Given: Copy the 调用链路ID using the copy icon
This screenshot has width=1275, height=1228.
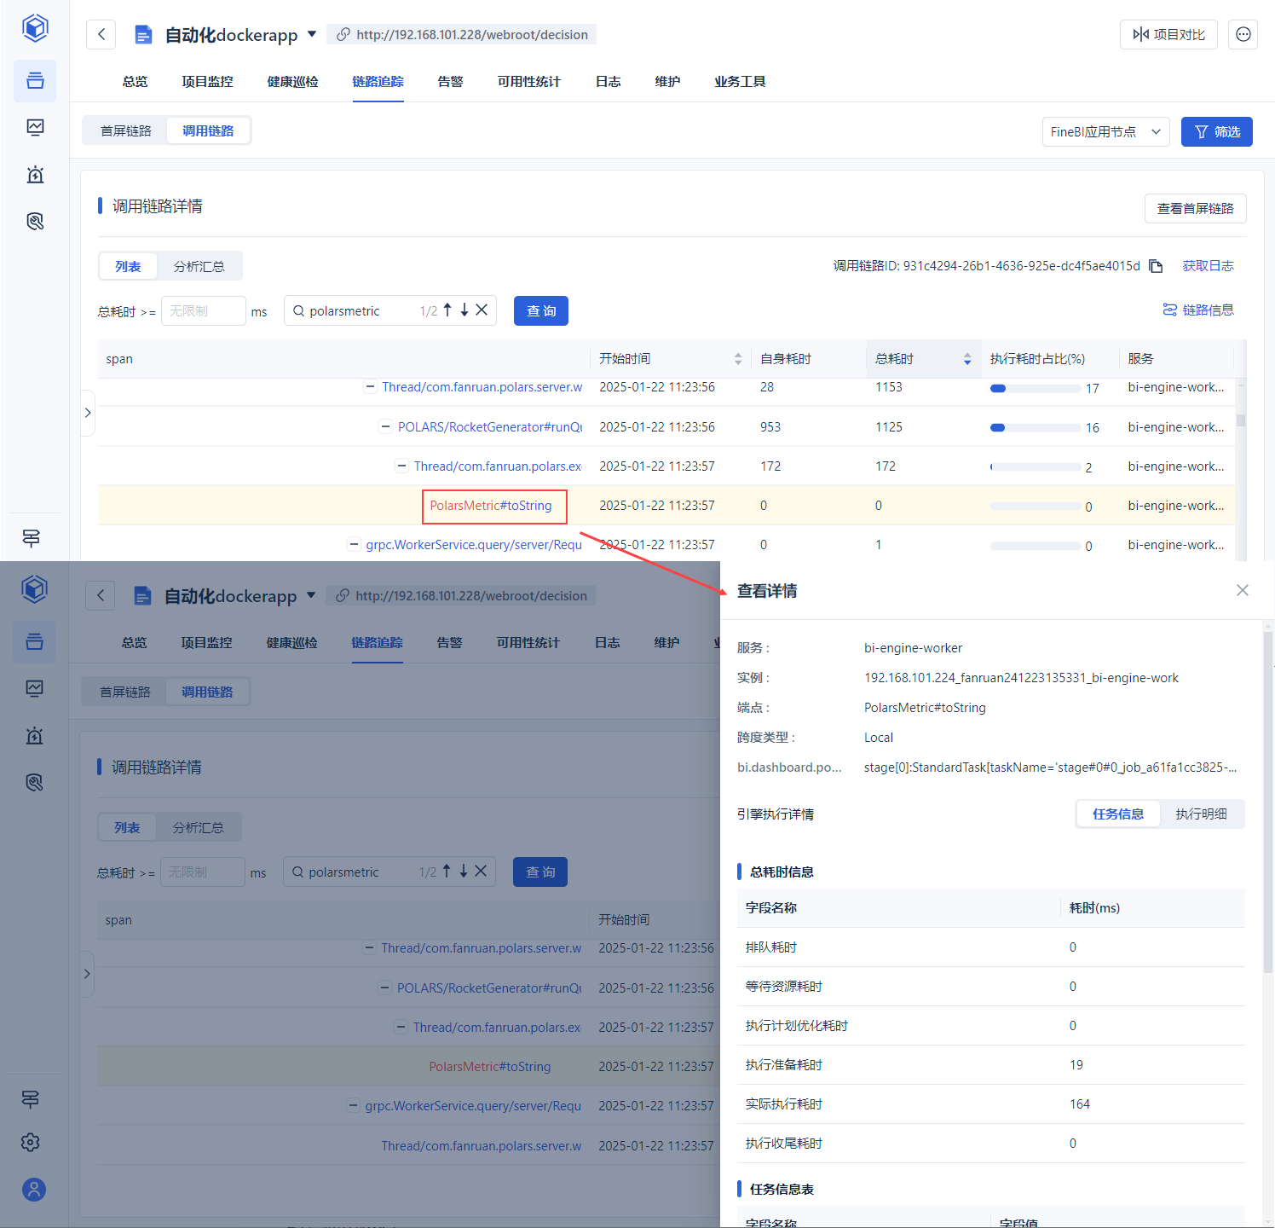Looking at the screenshot, I should point(1156,266).
